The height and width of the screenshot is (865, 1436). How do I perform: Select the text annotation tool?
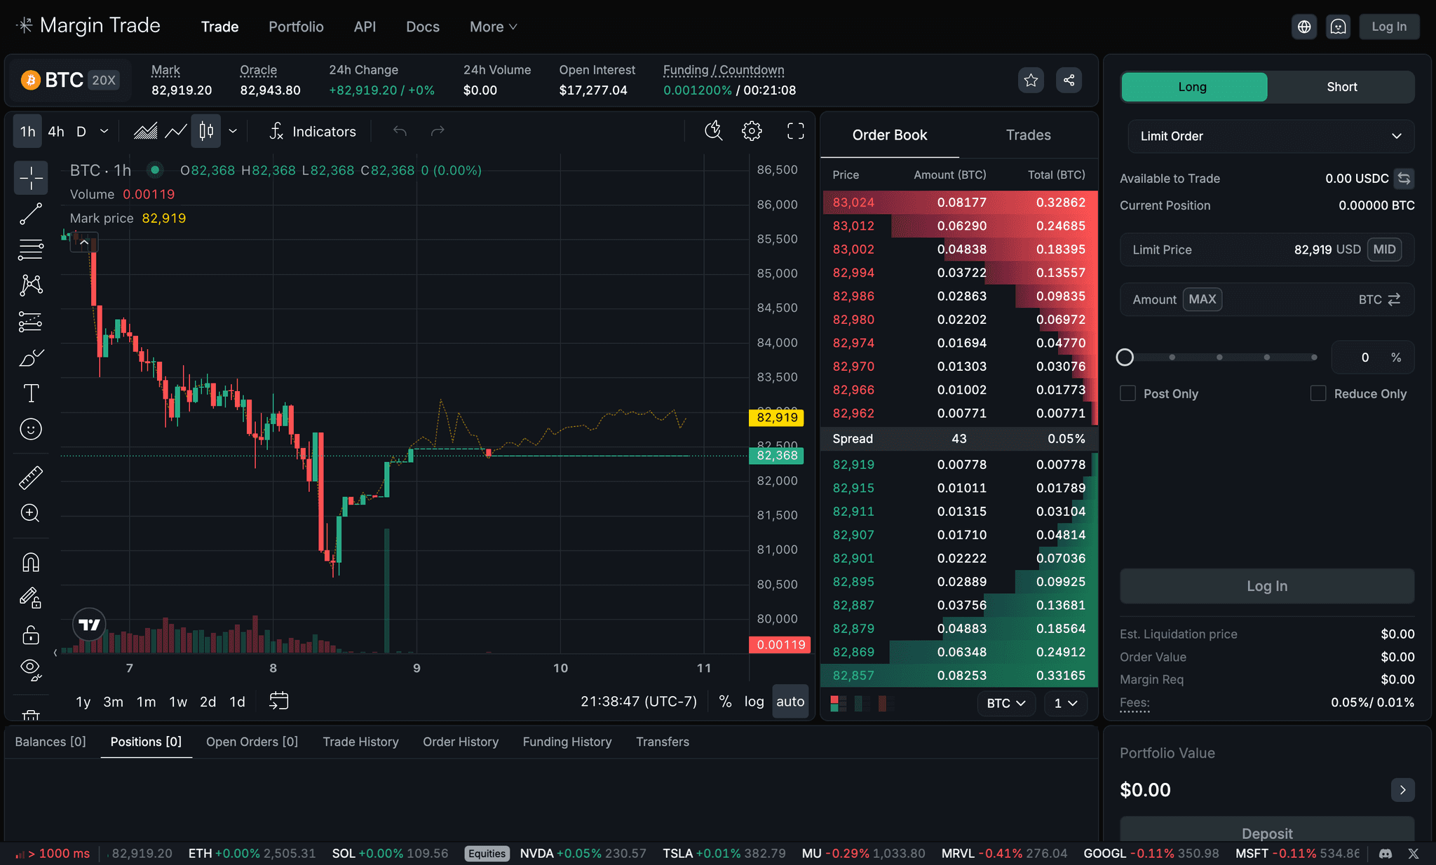pyautogui.click(x=31, y=393)
